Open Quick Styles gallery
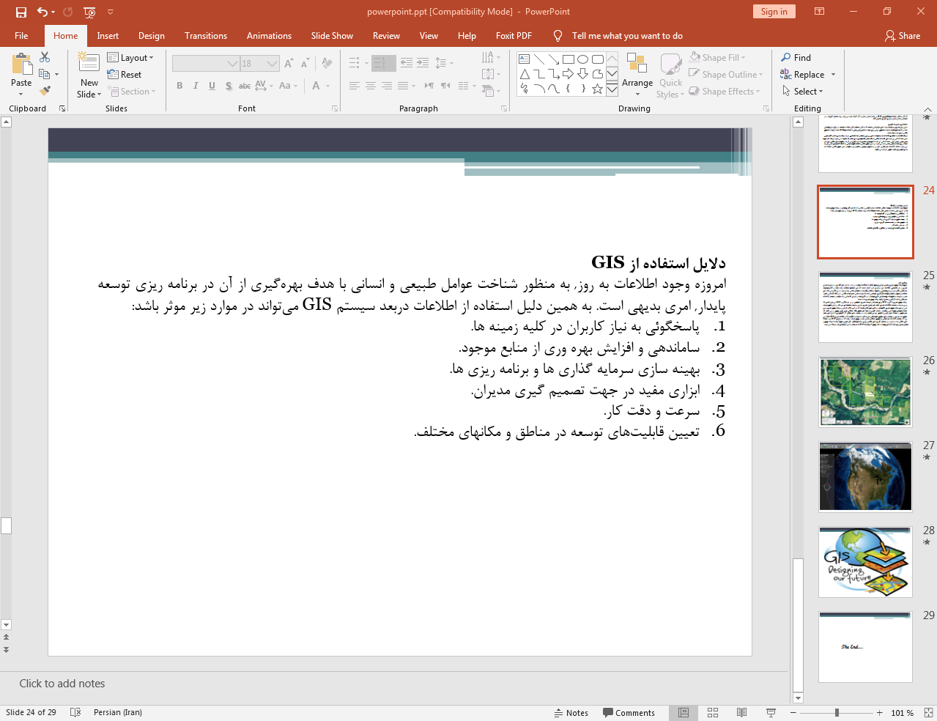Image resolution: width=937 pixels, height=721 pixels. (670, 75)
